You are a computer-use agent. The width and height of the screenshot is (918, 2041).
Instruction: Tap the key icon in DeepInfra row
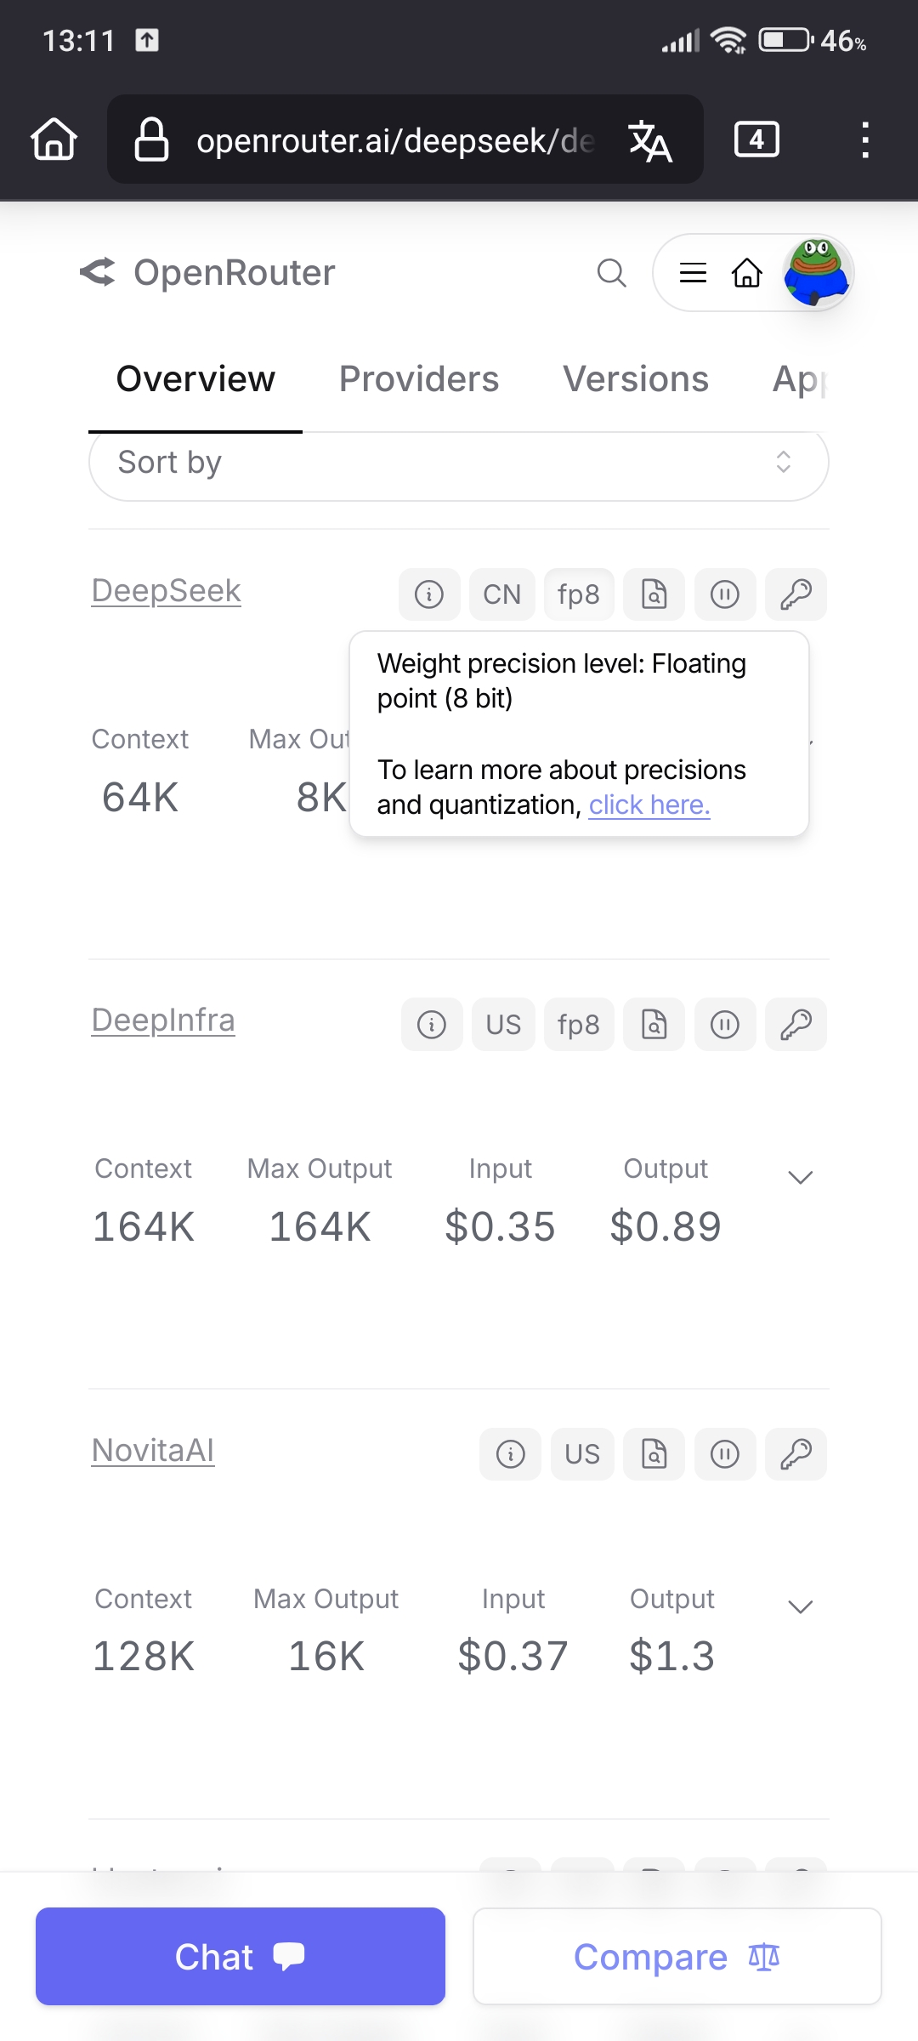tap(796, 1024)
